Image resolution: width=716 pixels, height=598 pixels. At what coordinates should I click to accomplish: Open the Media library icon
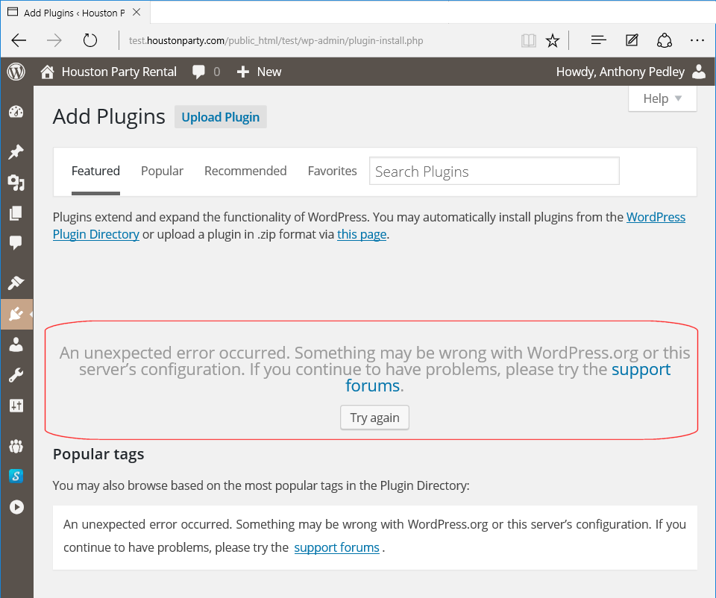[16, 183]
